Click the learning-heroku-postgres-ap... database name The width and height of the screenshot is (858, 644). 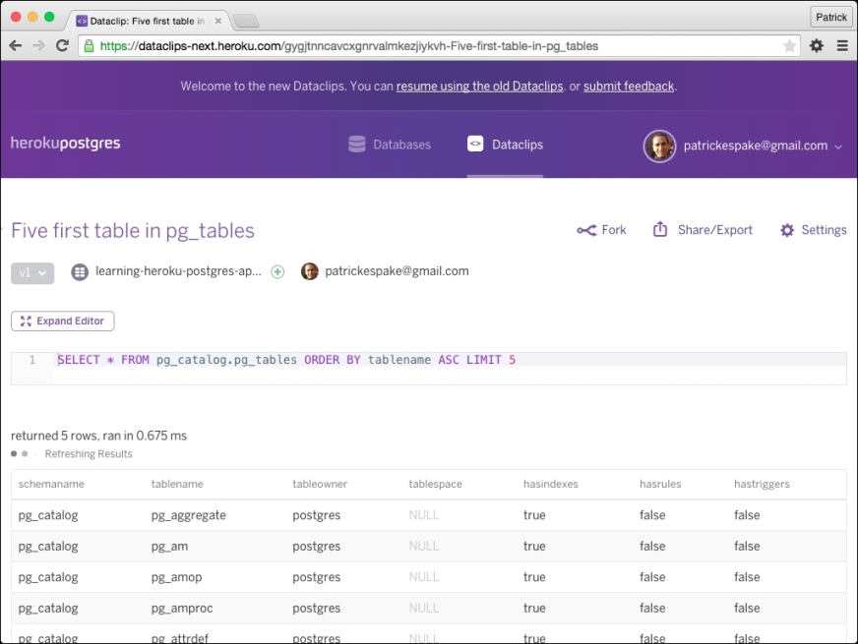click(178, 271)
